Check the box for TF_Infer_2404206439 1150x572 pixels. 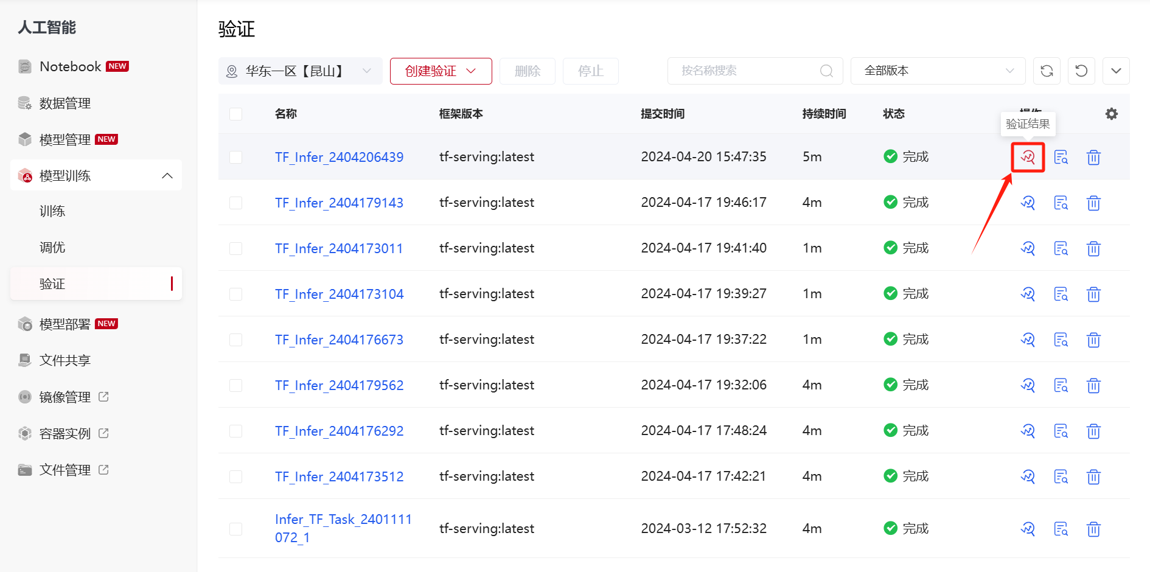[x=236, y=157]
